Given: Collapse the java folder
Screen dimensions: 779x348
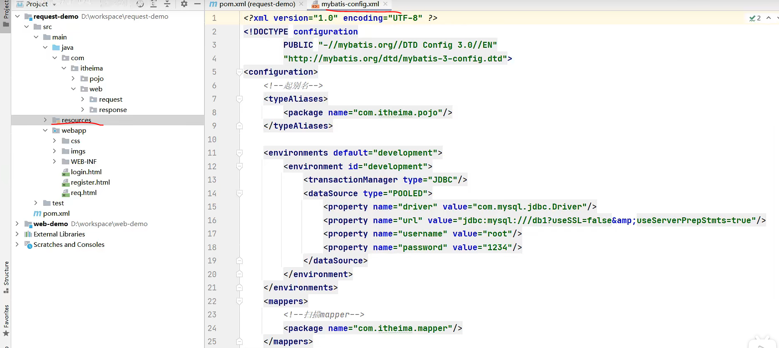Looking at the screenshot, I should pos(45,47).
